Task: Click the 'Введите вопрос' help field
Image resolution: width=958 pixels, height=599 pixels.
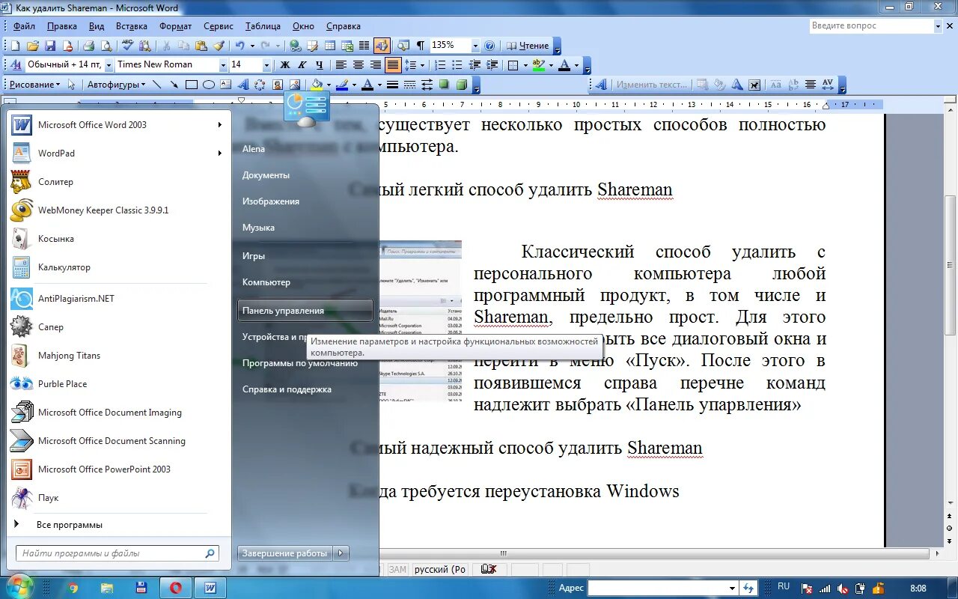Action: click(871, 26)
